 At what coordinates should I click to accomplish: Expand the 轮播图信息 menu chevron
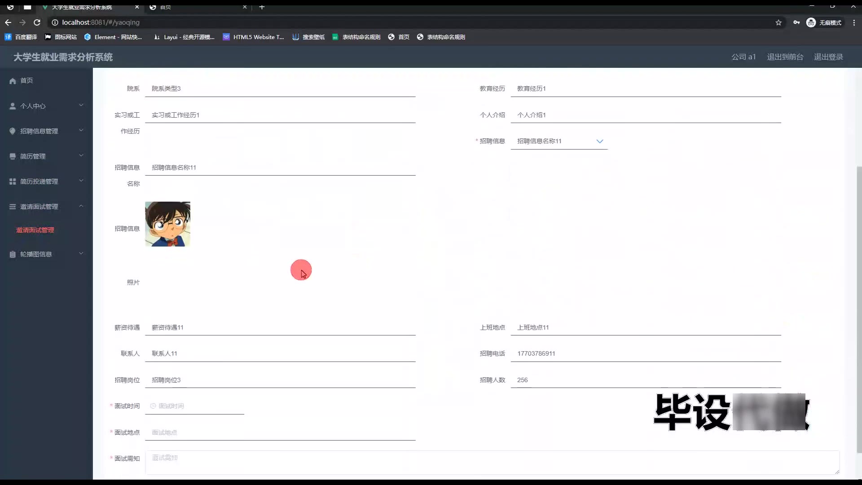(81, 253)
